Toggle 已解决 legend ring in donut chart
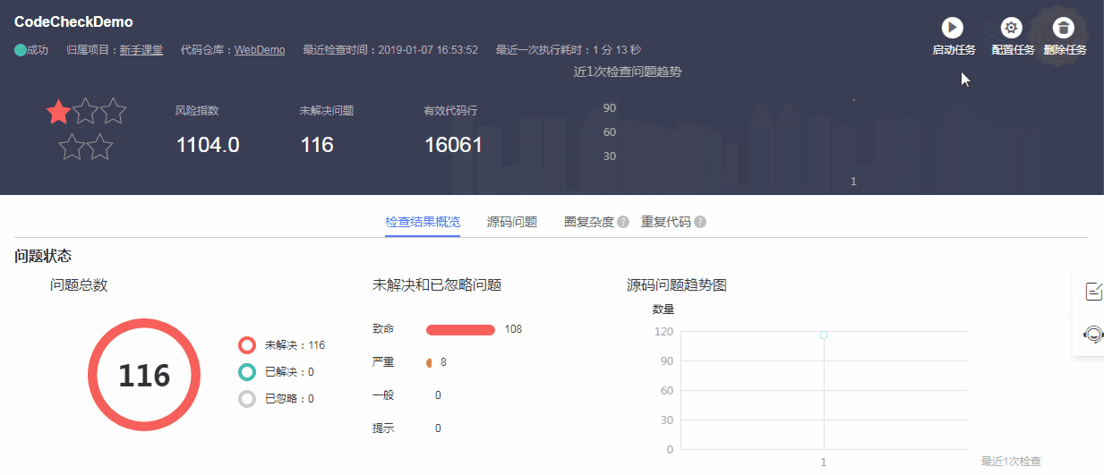 coord(247,372)
